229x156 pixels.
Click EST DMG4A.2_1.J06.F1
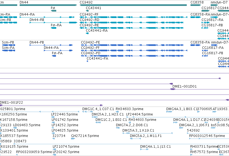click(181, 128)
